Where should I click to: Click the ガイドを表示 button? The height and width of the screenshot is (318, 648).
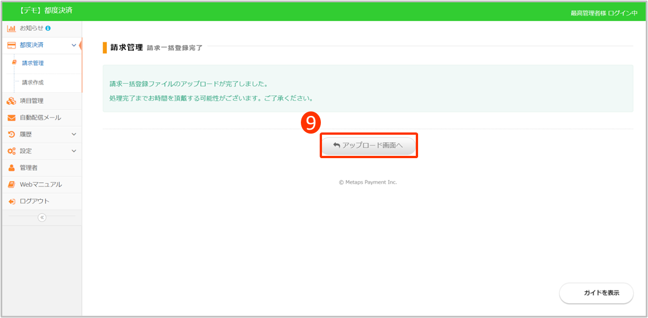tap(596, 293)
